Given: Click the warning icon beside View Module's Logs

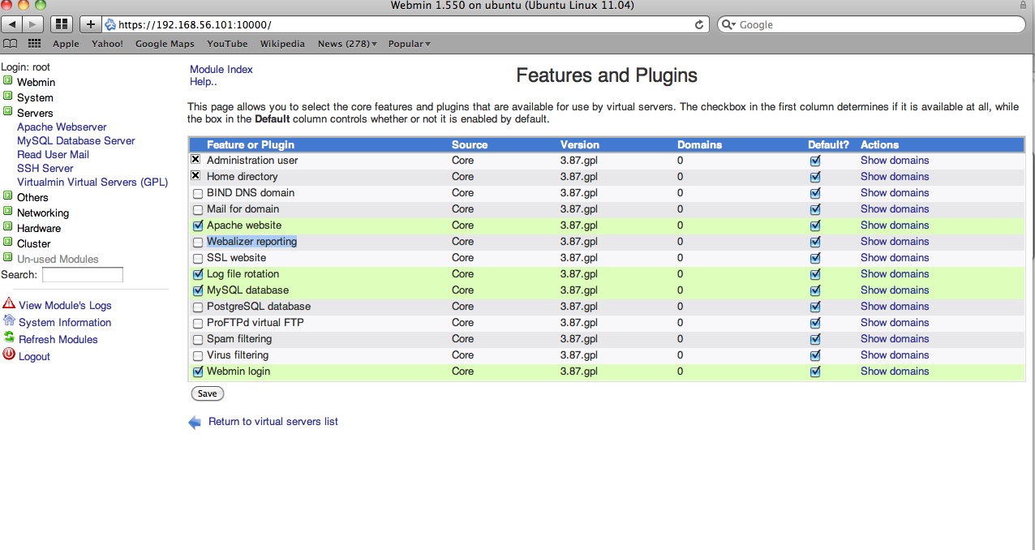Looking at the screenshot, I should [x=9, y=303].
